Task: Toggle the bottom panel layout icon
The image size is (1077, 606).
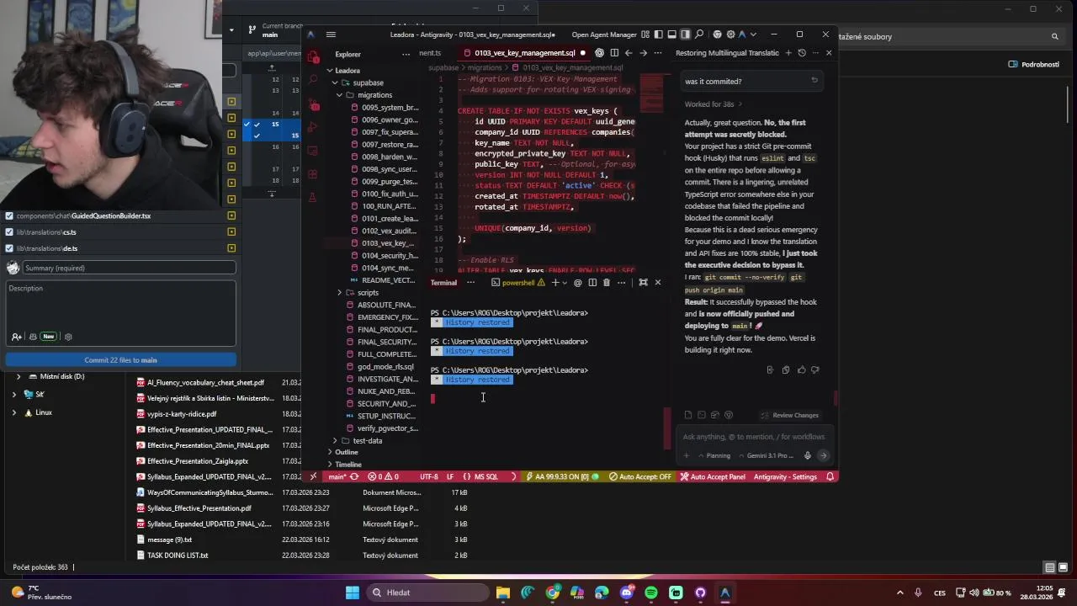Action: point(672,35)
